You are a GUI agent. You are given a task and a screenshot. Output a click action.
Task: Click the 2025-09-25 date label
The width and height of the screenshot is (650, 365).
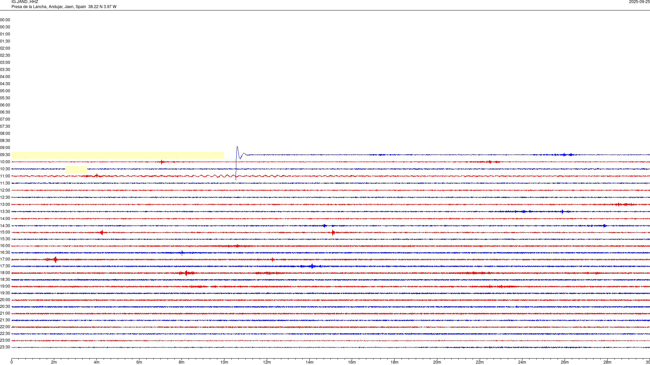coord(639,2)
